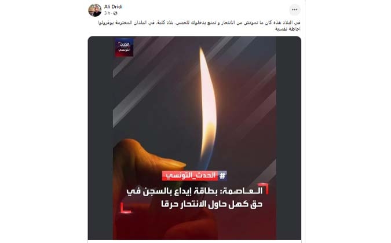Screen dimensions: 391x243
Task: Select the red الحدث_التونسي hashtag label
Action: 190,176
